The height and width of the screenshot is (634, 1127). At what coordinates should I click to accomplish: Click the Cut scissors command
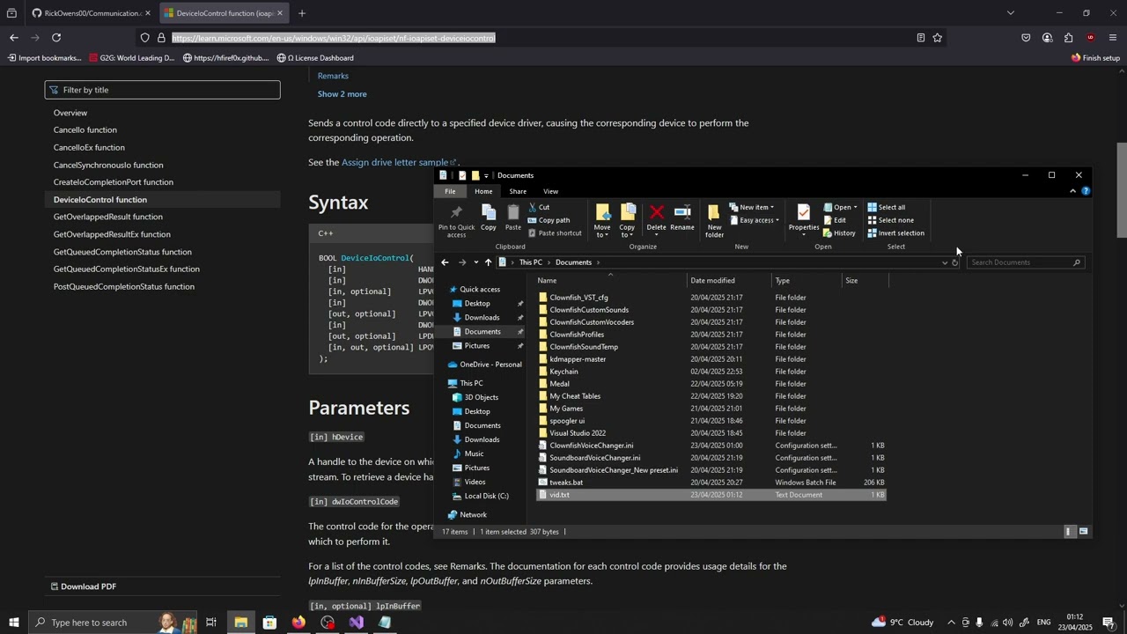click(539, 208)
